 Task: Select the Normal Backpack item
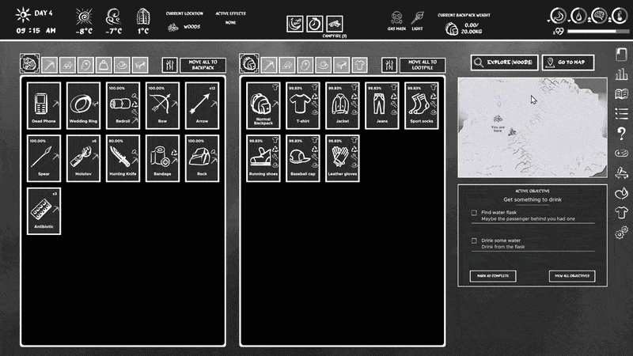263,106
